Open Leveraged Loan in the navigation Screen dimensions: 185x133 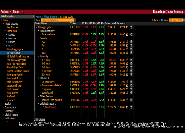click(14, 86)
